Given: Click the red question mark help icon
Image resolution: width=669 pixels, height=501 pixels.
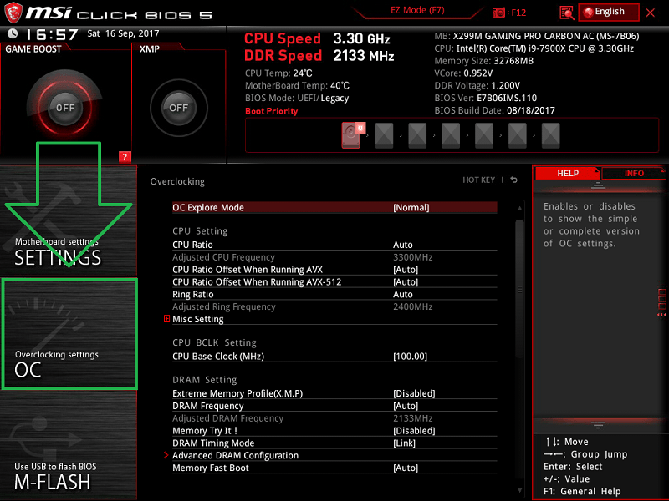Looking at the screenshot, I should point(125,156).
